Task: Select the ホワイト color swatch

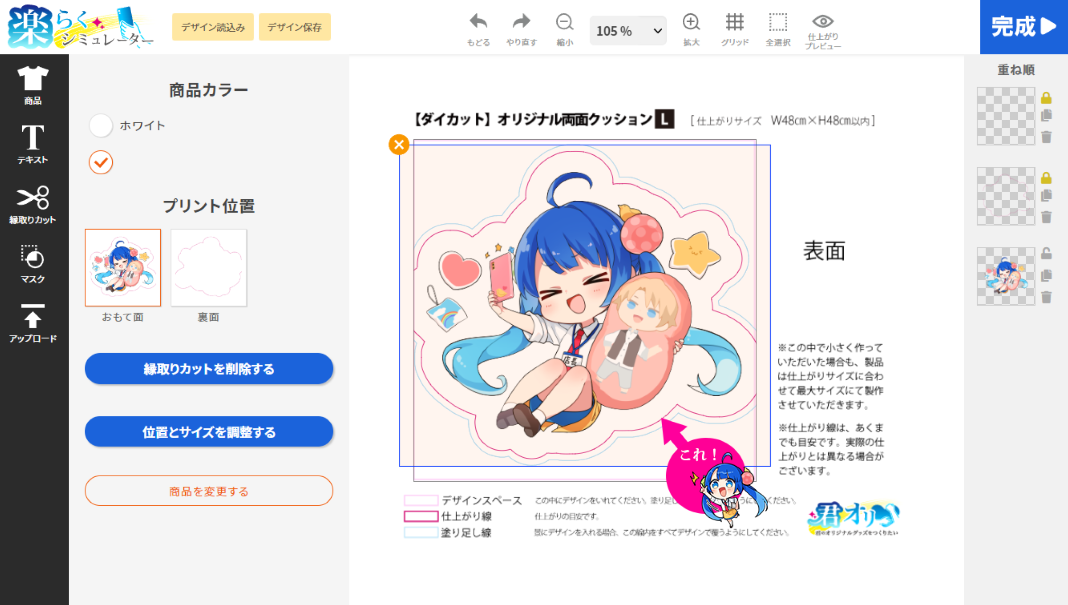Action: 101,125
